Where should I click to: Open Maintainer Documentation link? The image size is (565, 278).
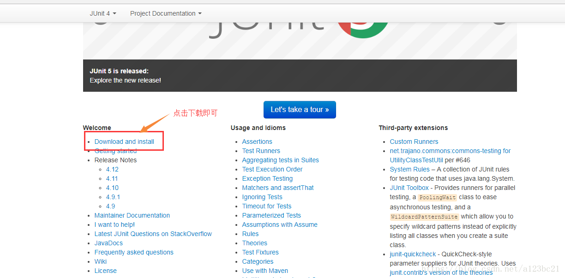coord(132,215)
